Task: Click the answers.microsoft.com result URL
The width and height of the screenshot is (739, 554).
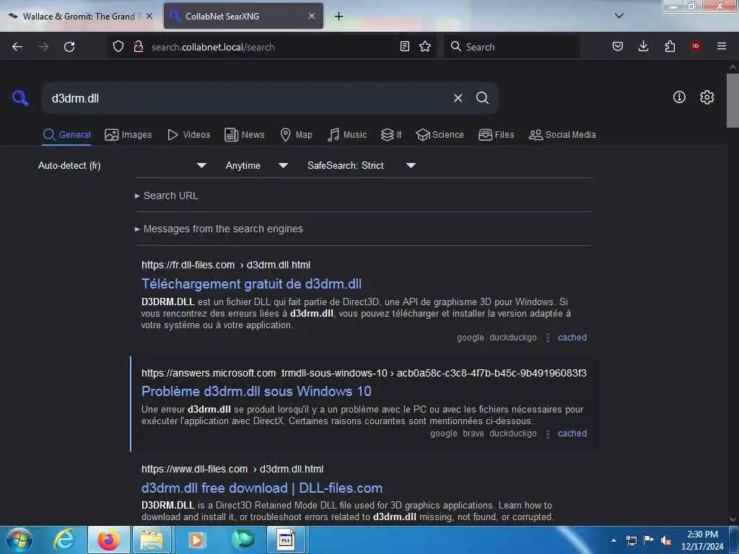Action: [x=364, y=373]
